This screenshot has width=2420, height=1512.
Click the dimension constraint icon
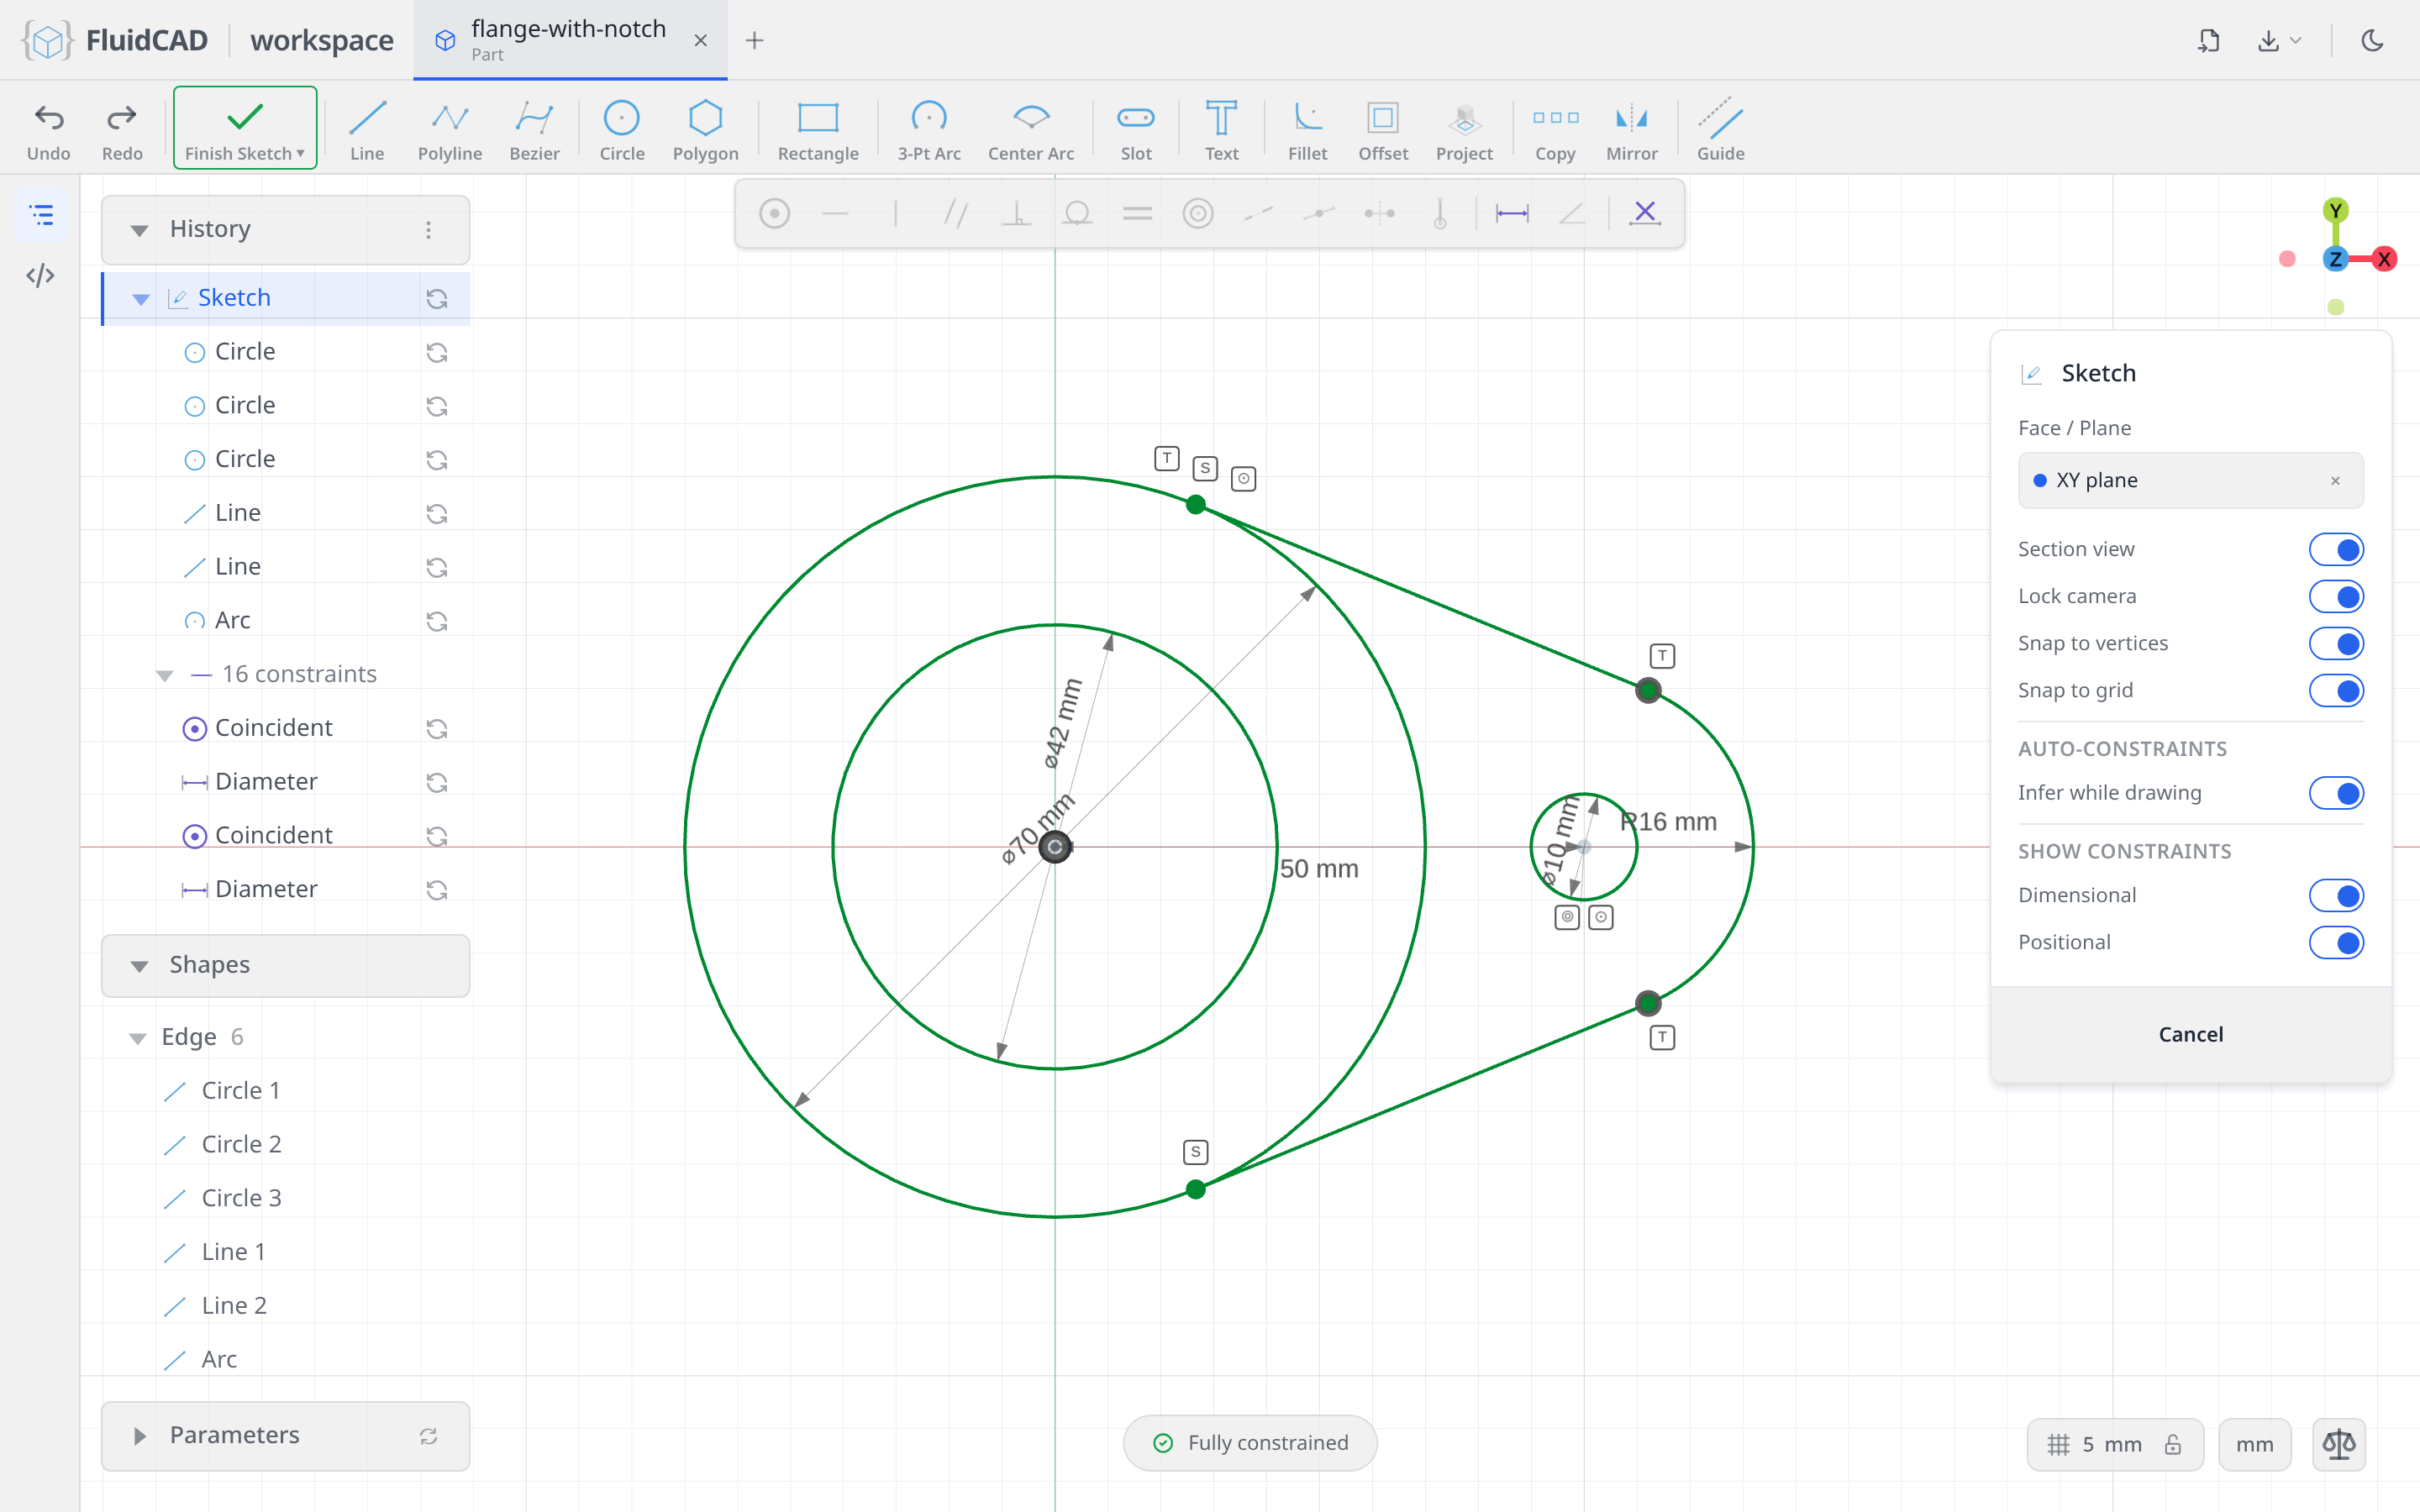[x=1511, y=213]
